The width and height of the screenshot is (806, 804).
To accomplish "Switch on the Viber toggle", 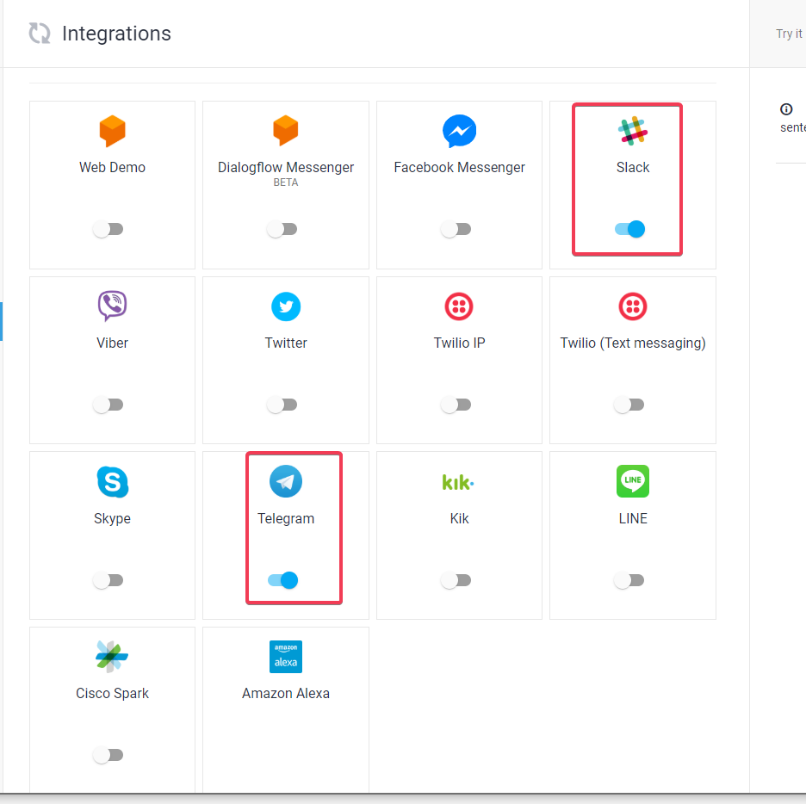I will [108, 405].
